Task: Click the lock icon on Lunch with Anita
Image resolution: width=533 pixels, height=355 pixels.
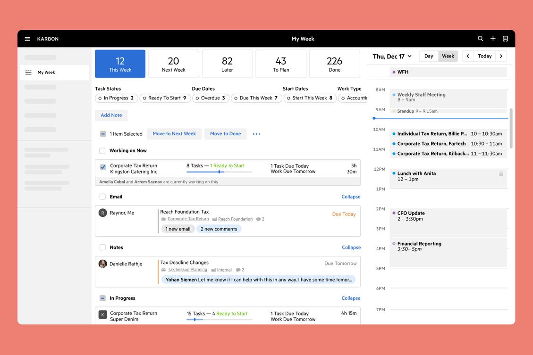Action: [x=501, y=174]
